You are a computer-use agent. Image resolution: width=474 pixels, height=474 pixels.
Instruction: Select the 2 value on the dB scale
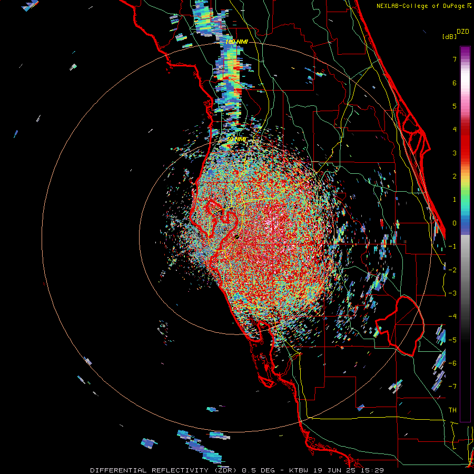[455, 176]
